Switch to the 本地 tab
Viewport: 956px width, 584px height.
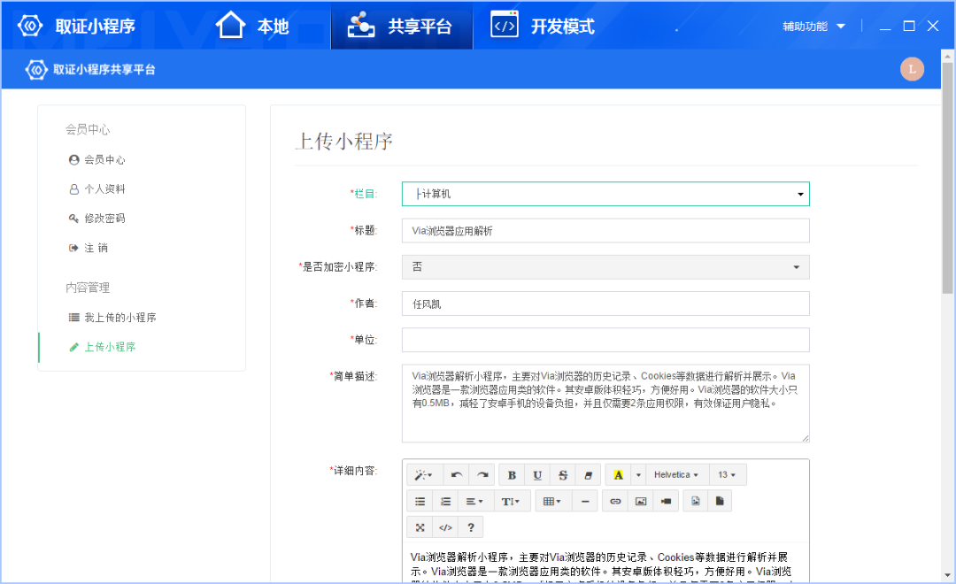[252, 26]
